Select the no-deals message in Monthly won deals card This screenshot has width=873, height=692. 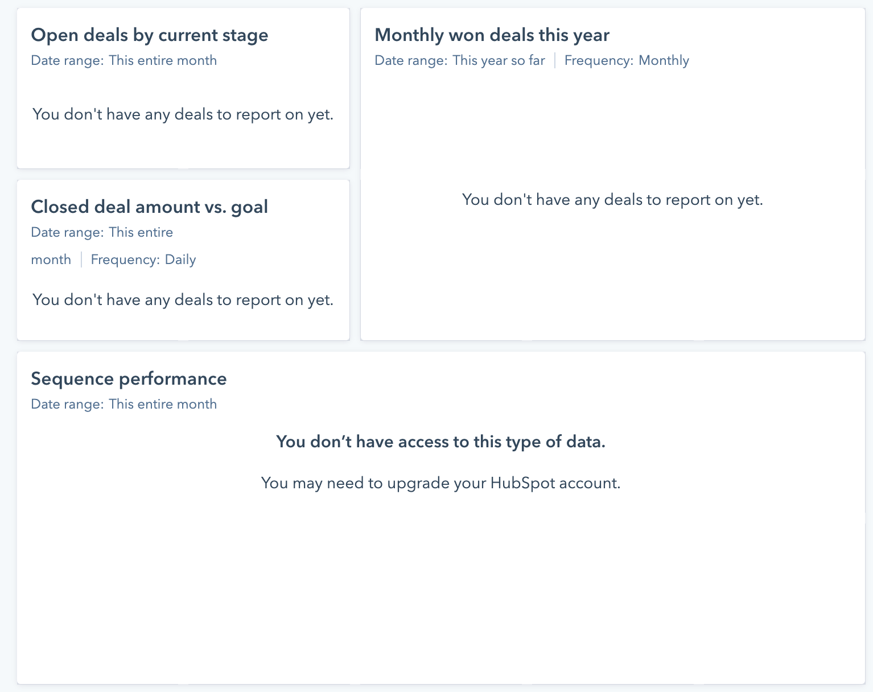click(x=612, y=200)
